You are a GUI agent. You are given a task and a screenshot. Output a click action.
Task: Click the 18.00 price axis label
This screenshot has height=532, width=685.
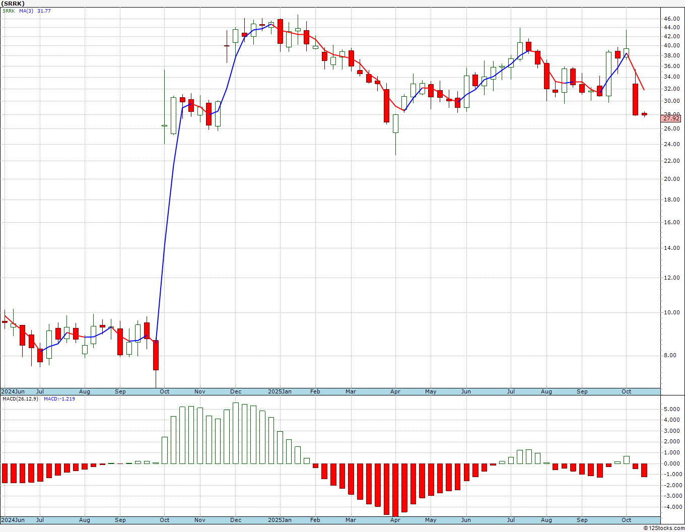[x=671, y=200]
